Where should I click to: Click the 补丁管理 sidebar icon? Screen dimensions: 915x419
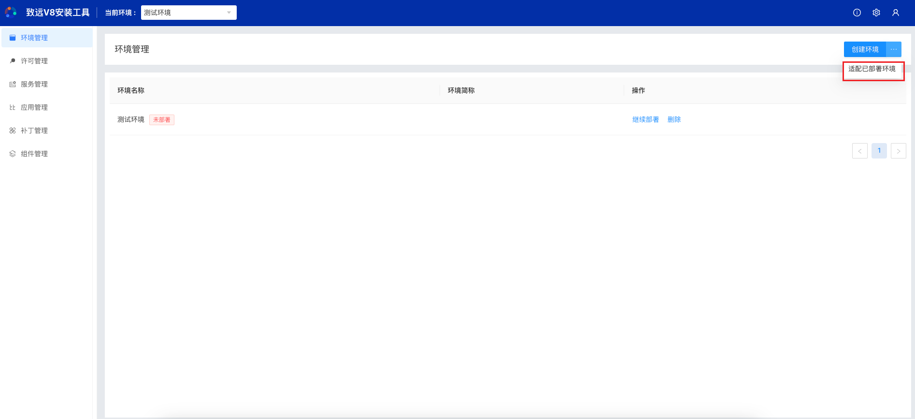click(13, 130)
